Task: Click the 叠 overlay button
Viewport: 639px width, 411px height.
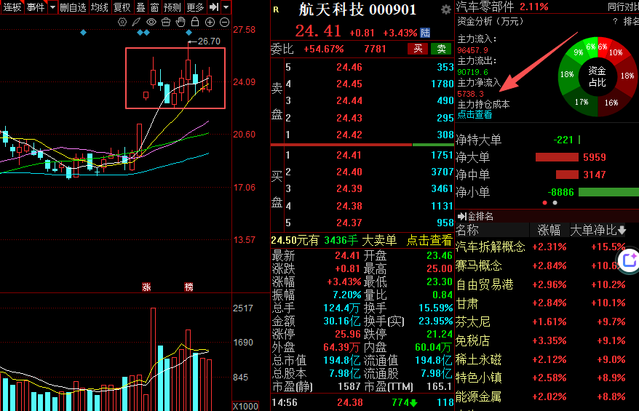Action: [x=140, y=7]
